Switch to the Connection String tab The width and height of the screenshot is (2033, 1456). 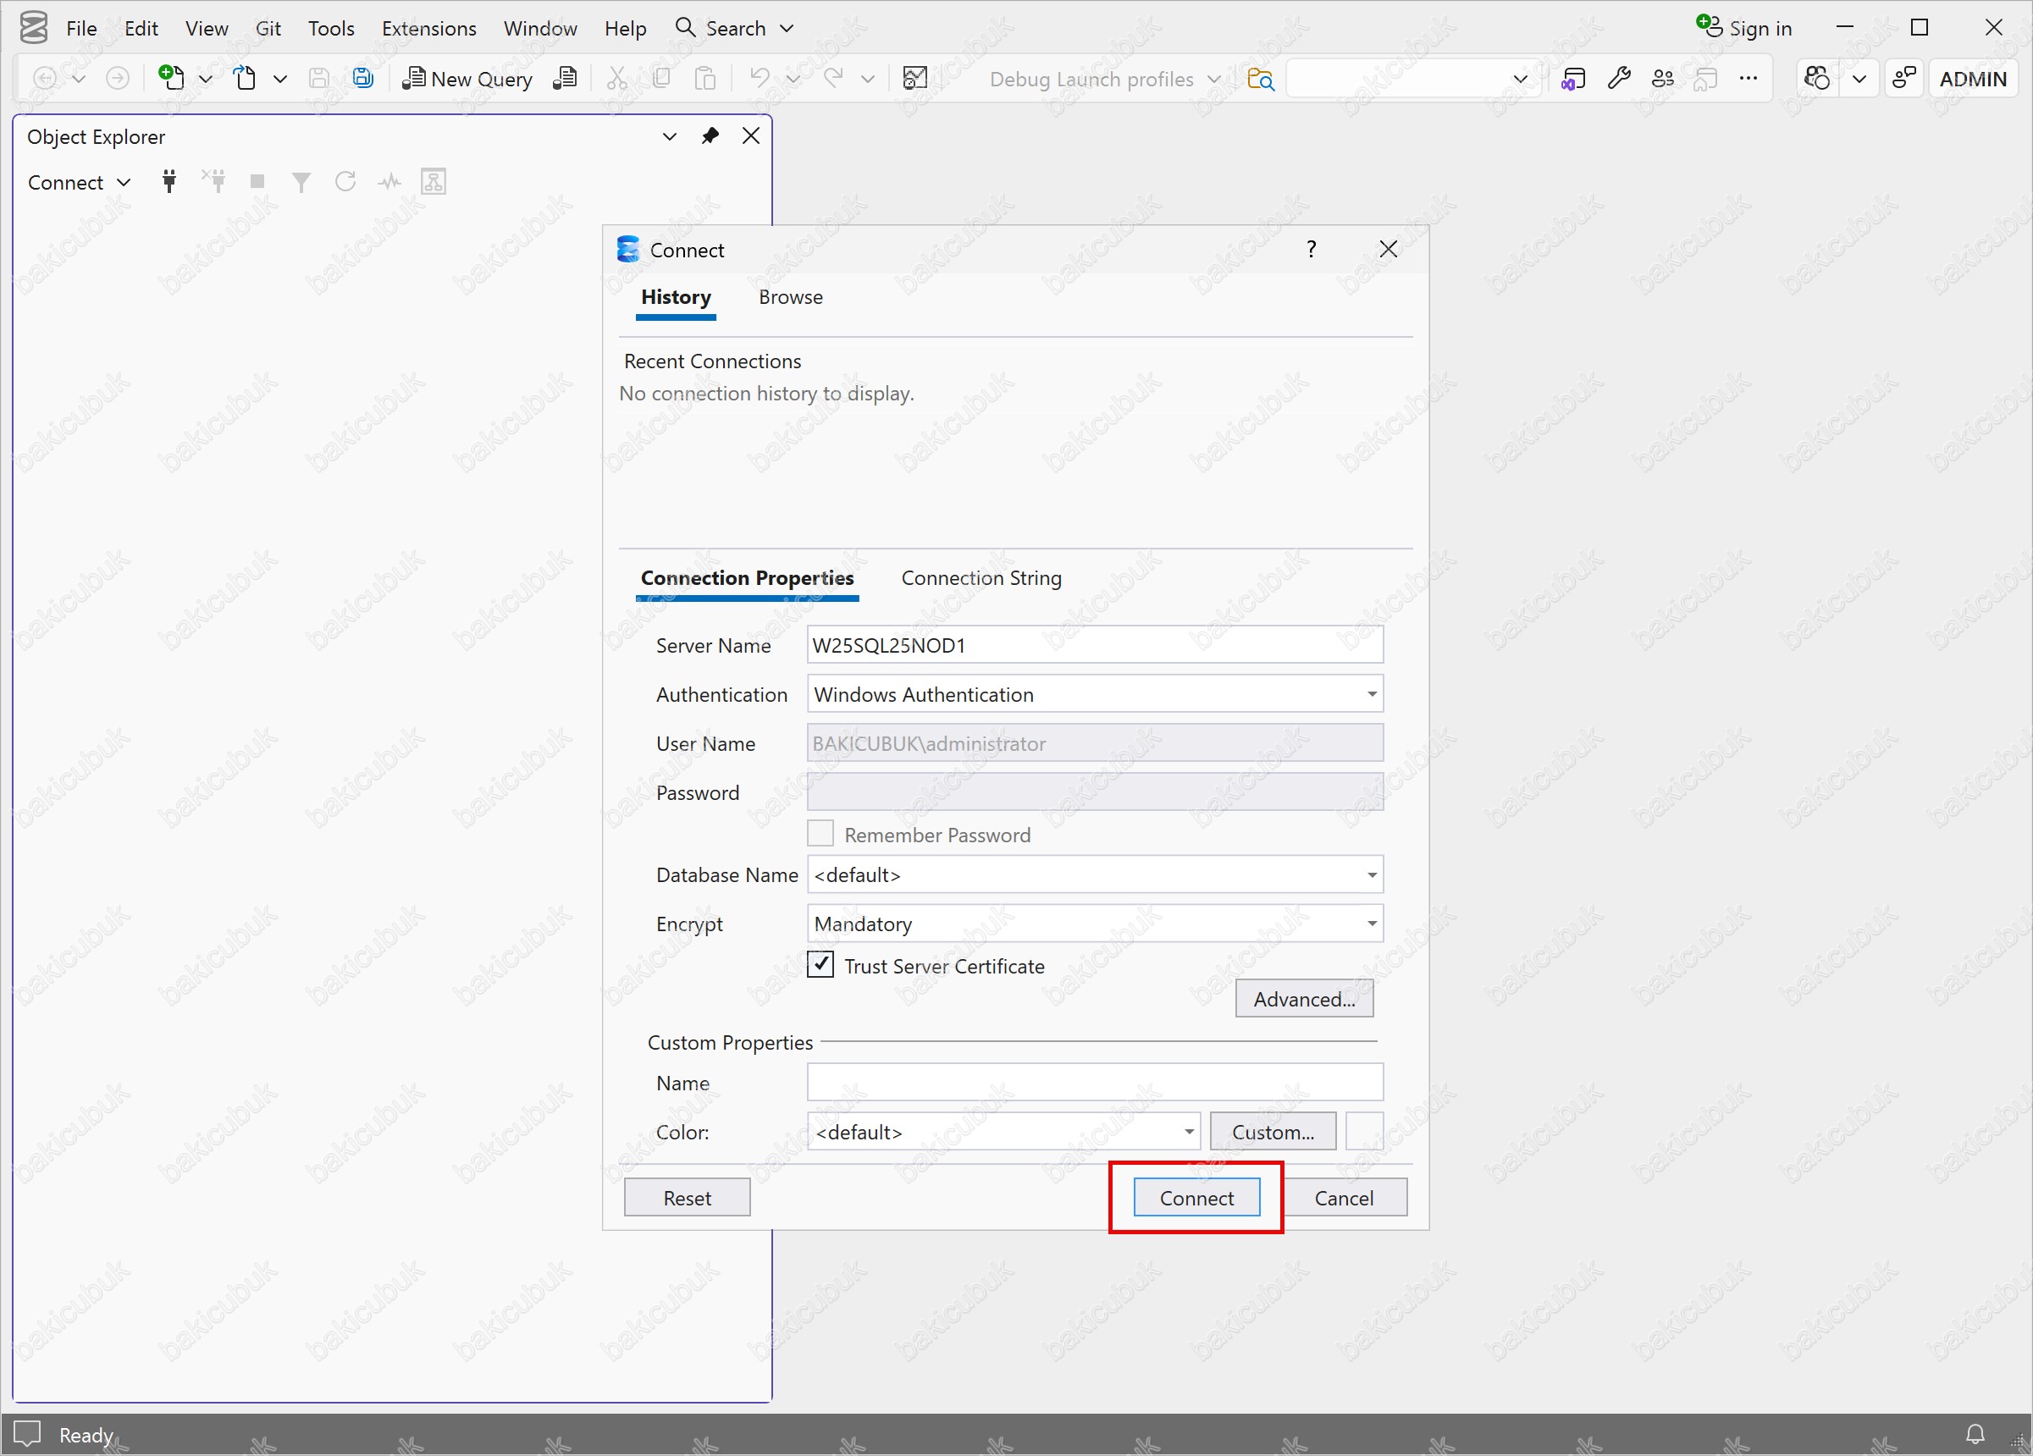coord(981,579)
